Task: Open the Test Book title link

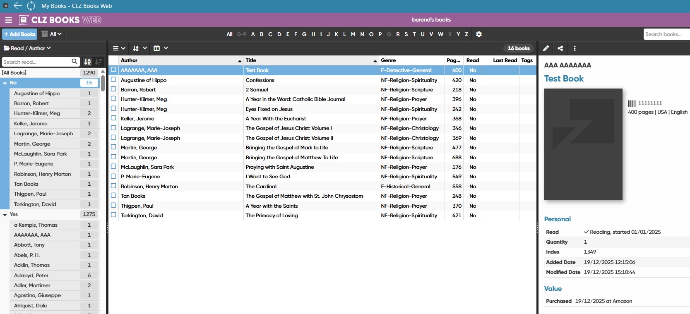Action: coord(564,79)
